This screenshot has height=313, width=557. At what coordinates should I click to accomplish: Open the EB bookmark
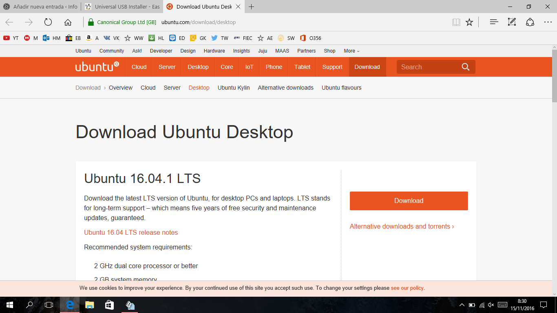[x=73, y=38]
